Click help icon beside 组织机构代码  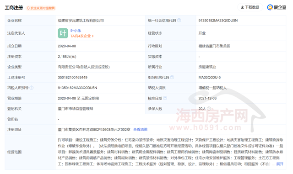click(172, 77)
